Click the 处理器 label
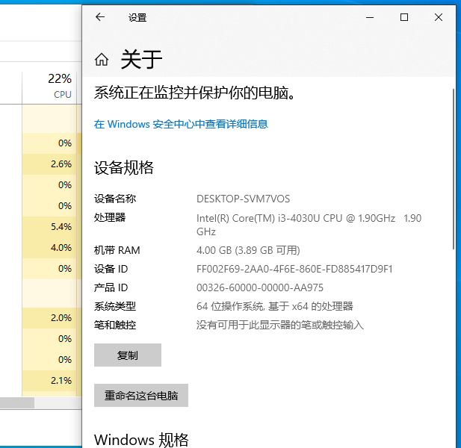 pyautogui.click(x=110, y=217)
